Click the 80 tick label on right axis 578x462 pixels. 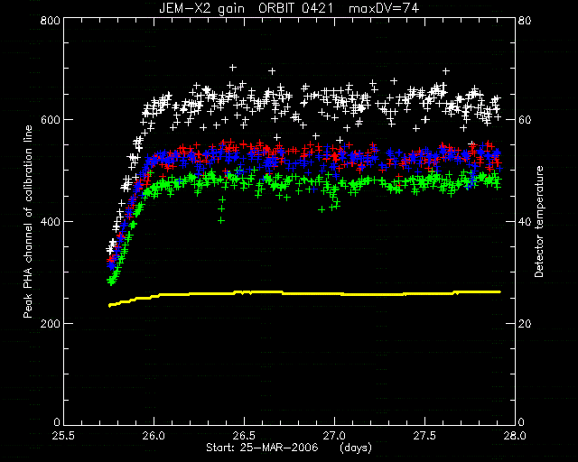pyautogui.click(x=525, y=20)
